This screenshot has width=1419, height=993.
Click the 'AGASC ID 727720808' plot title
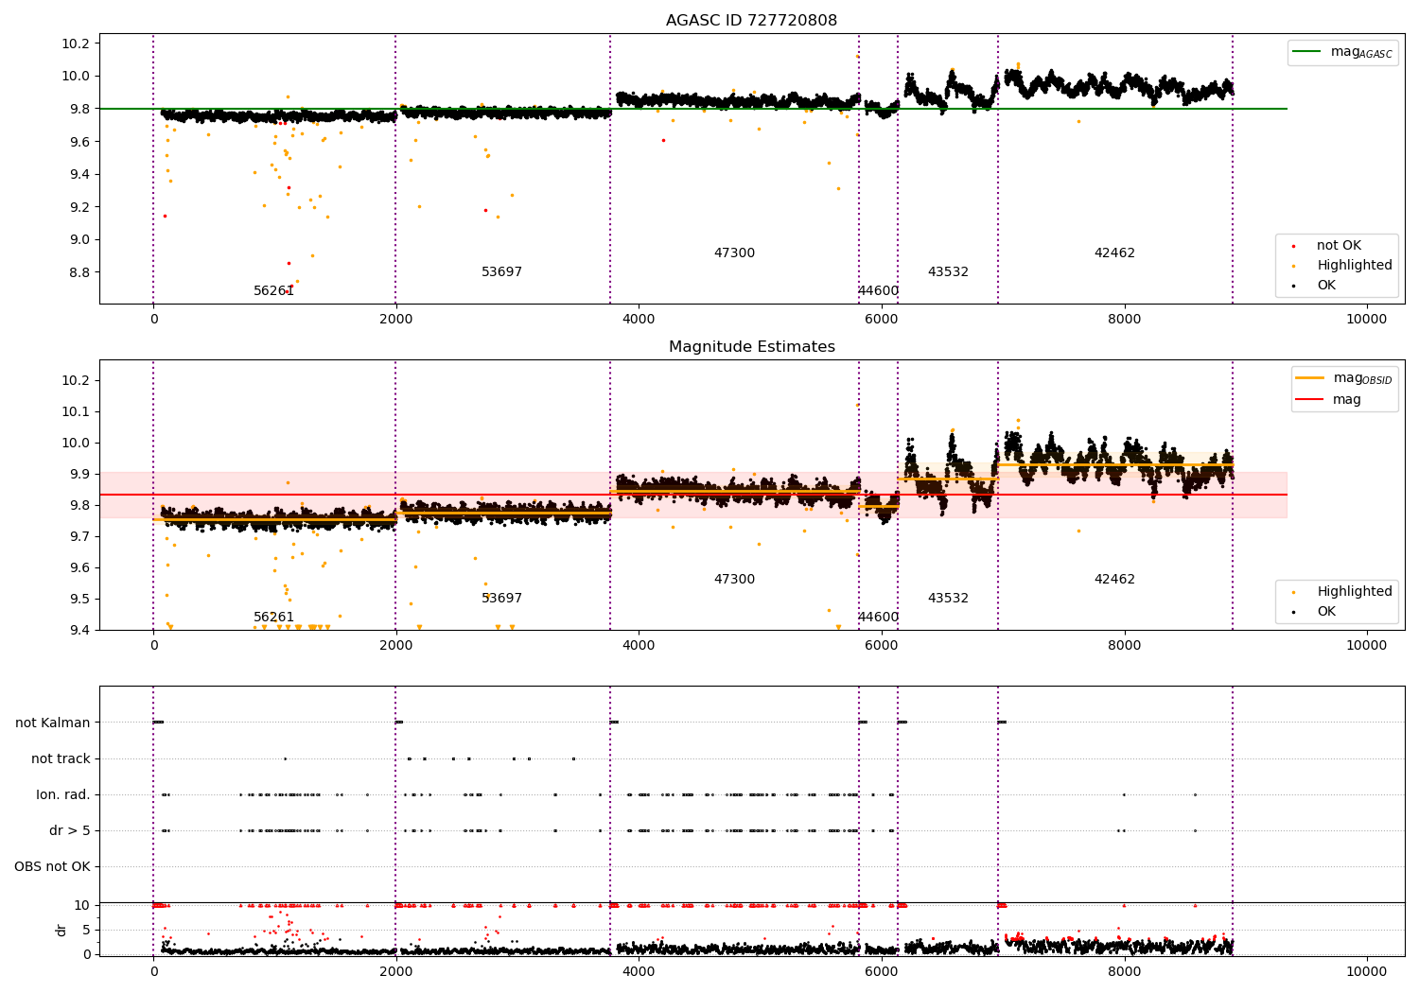coord(751,21)
